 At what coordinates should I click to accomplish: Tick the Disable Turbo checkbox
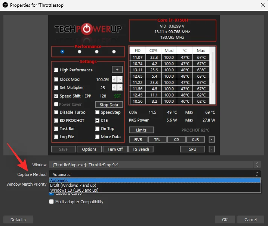tap(56, 112)
